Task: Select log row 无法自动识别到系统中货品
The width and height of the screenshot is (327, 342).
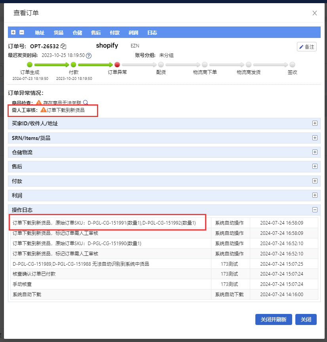Action: pos(164,264)
